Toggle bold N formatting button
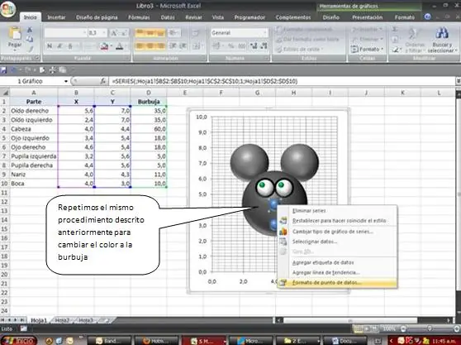 tap(50, 46)
